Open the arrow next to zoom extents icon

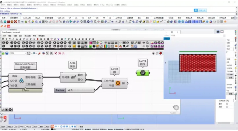pyautogui.click(x=31, y=53)
